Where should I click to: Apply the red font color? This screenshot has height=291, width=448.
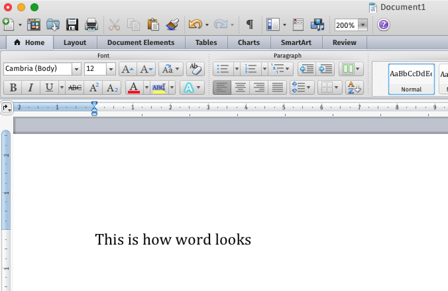pos(134,87)
